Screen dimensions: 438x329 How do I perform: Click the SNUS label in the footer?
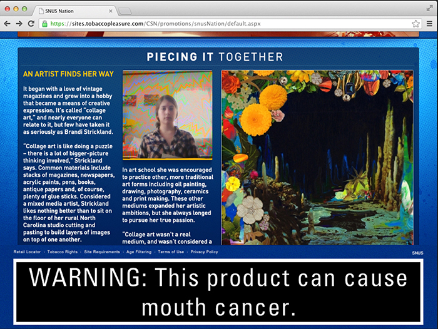[x=417, y=253]
